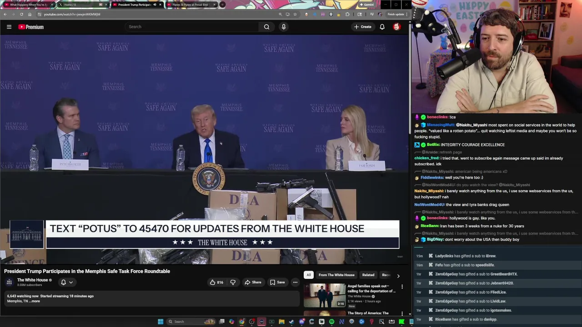Open 'The Story of America: The' video title
This screenshot has width=582, height=327.
[368, 313]
